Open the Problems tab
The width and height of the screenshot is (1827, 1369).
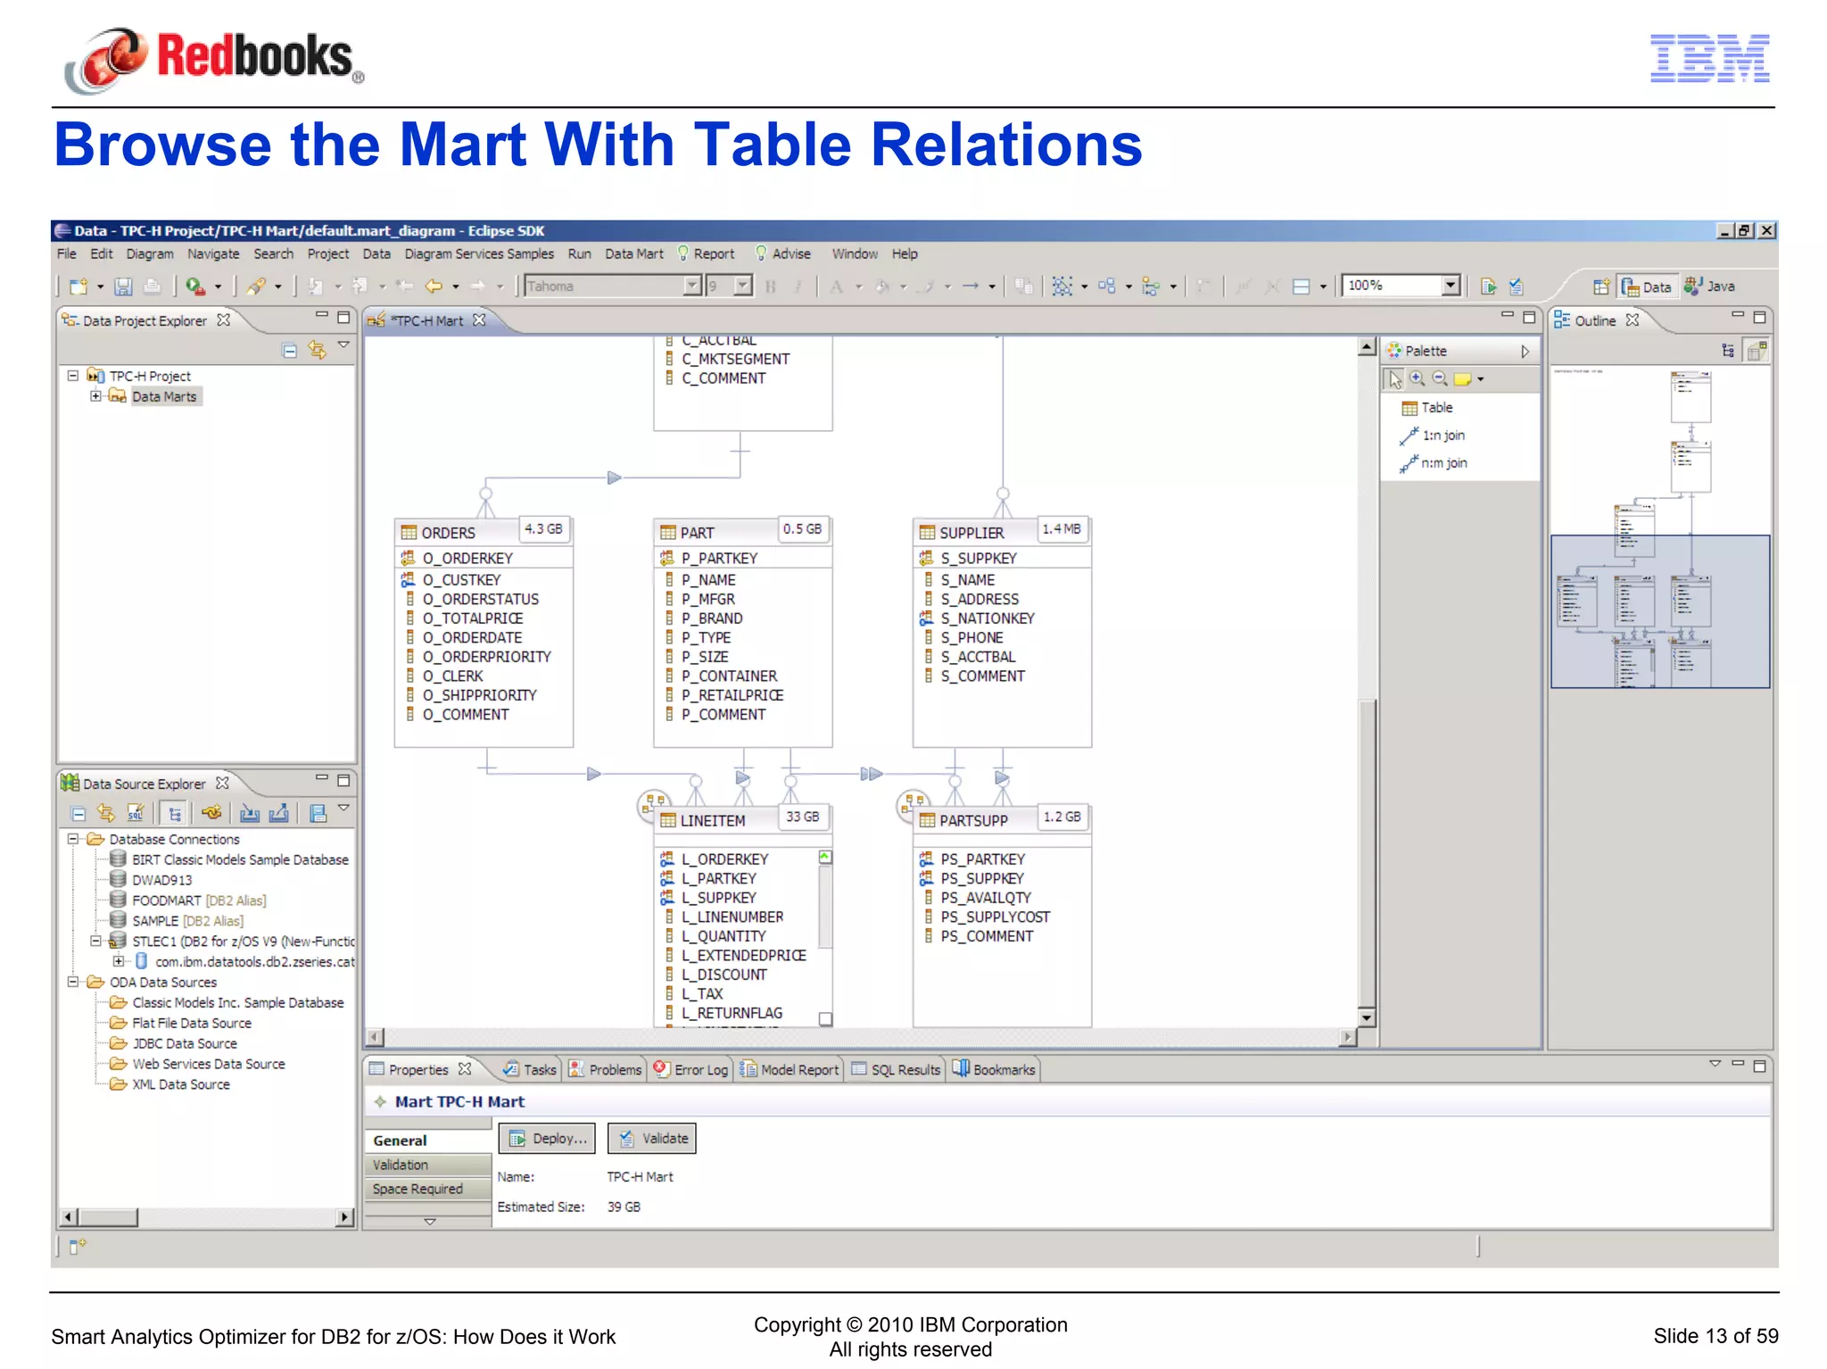coord(606,1069)
